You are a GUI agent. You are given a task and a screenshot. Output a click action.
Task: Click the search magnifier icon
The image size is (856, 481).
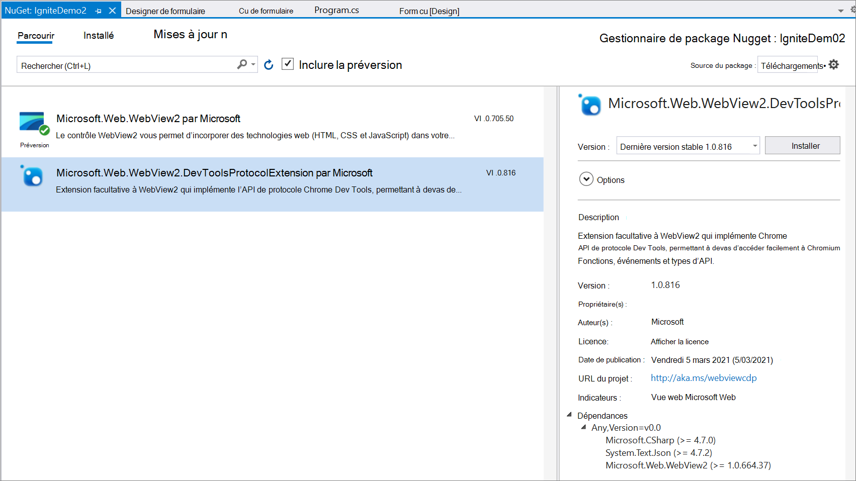tap(242, 64)
